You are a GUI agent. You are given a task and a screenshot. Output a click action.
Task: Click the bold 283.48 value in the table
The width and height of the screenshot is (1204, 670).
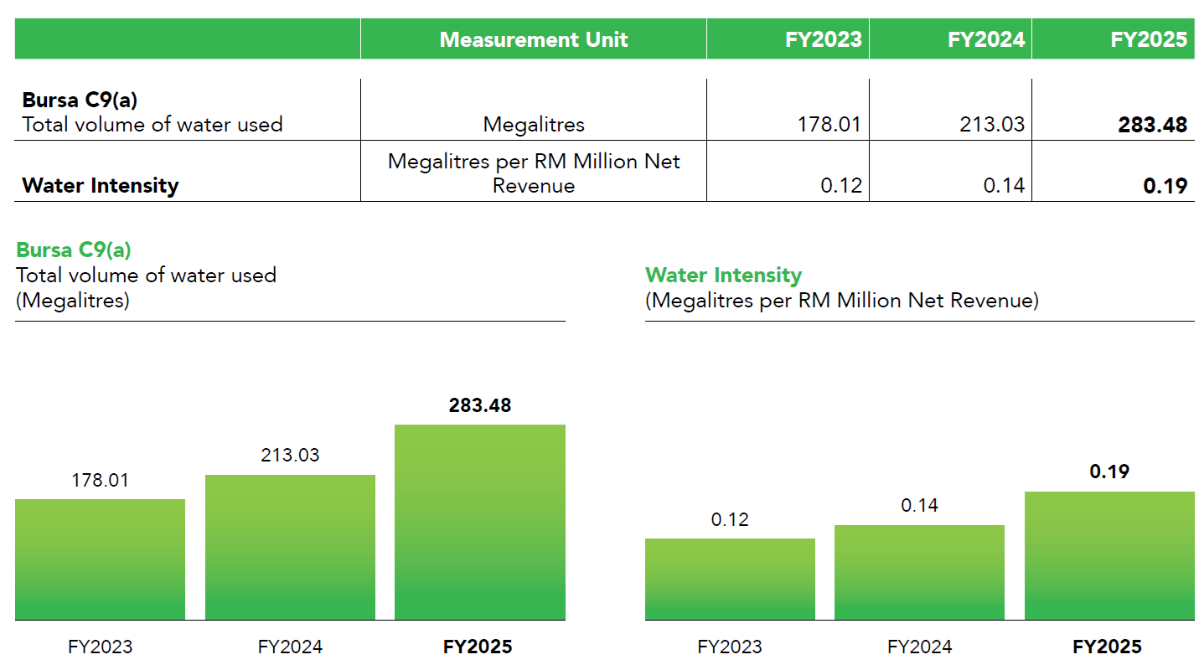[1153, 125]
